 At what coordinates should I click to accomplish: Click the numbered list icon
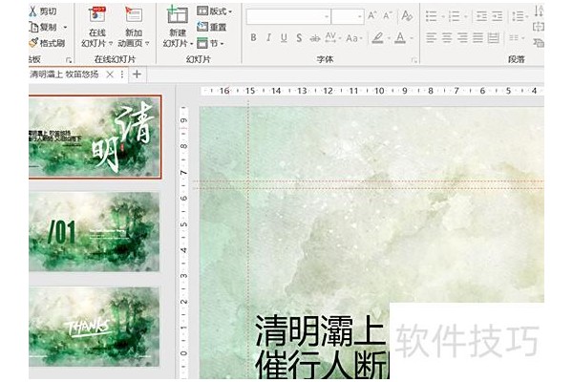[455, 16]
